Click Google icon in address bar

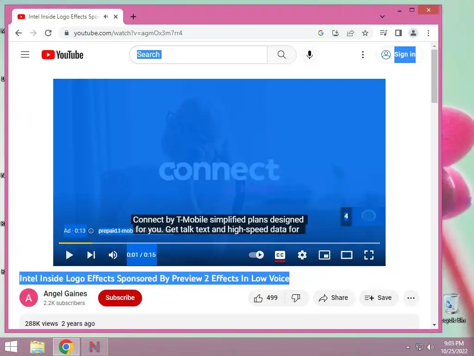click(321, 33)
